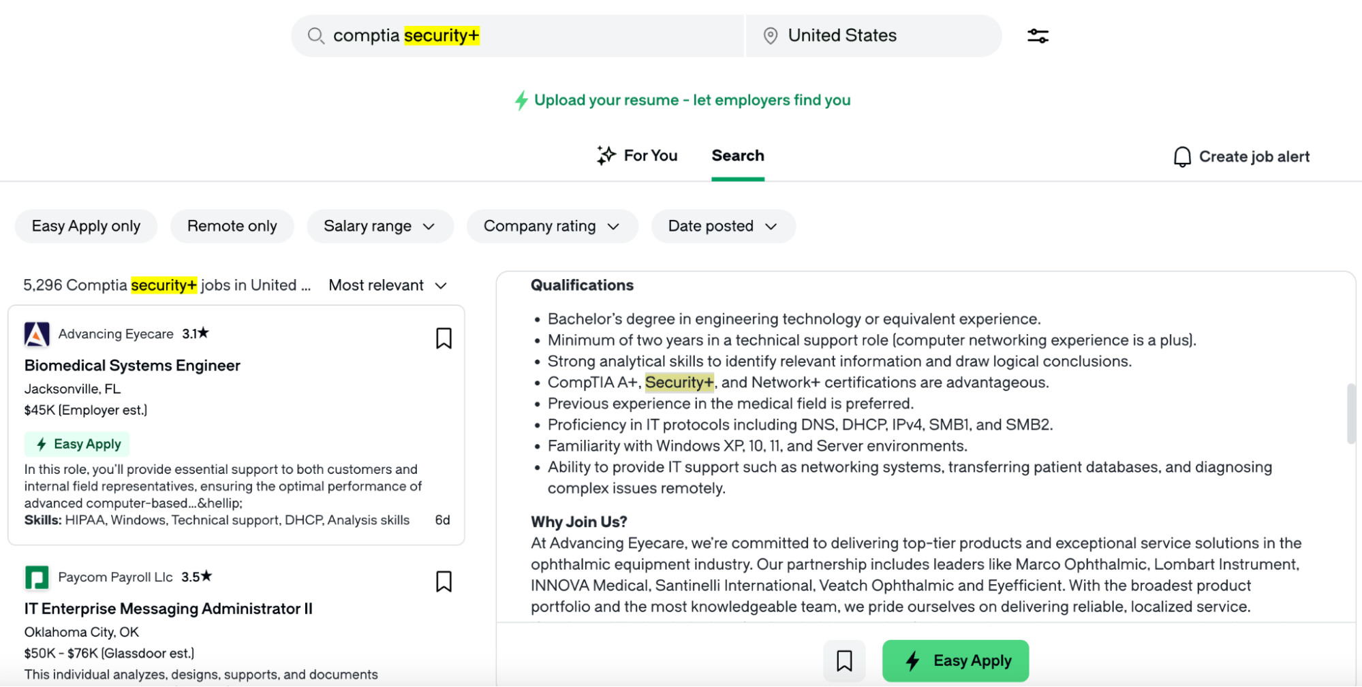Click the Why Join Us? heading
Image resolution: width=1362 pixels, height=687 pixels.
coord(578,522)
